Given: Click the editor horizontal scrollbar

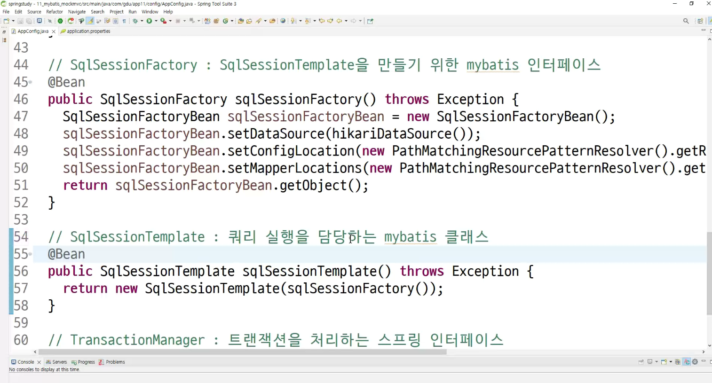Looking at the screenshot, I should [242, 352].
